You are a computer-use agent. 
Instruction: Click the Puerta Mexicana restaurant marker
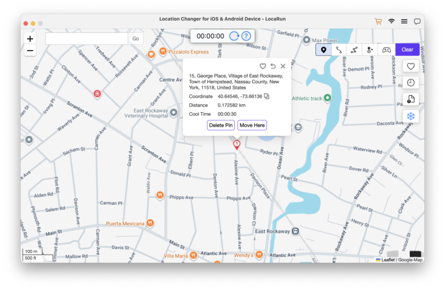click(x=150, y=223)
